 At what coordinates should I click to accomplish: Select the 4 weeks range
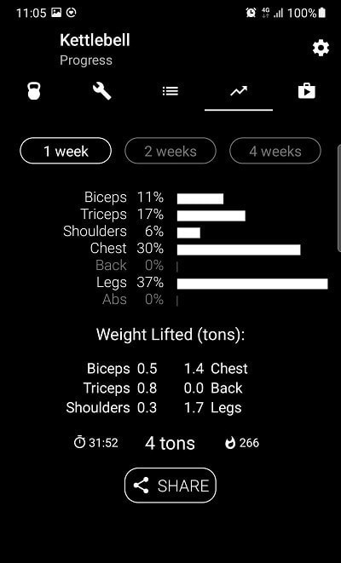pos(275,151)
